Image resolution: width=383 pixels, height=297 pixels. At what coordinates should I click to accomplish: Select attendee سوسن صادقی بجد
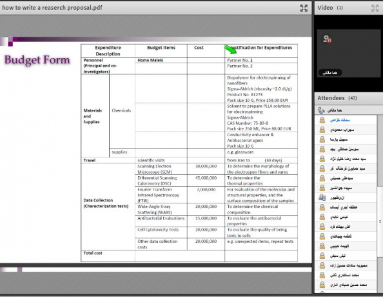(344, 149)
